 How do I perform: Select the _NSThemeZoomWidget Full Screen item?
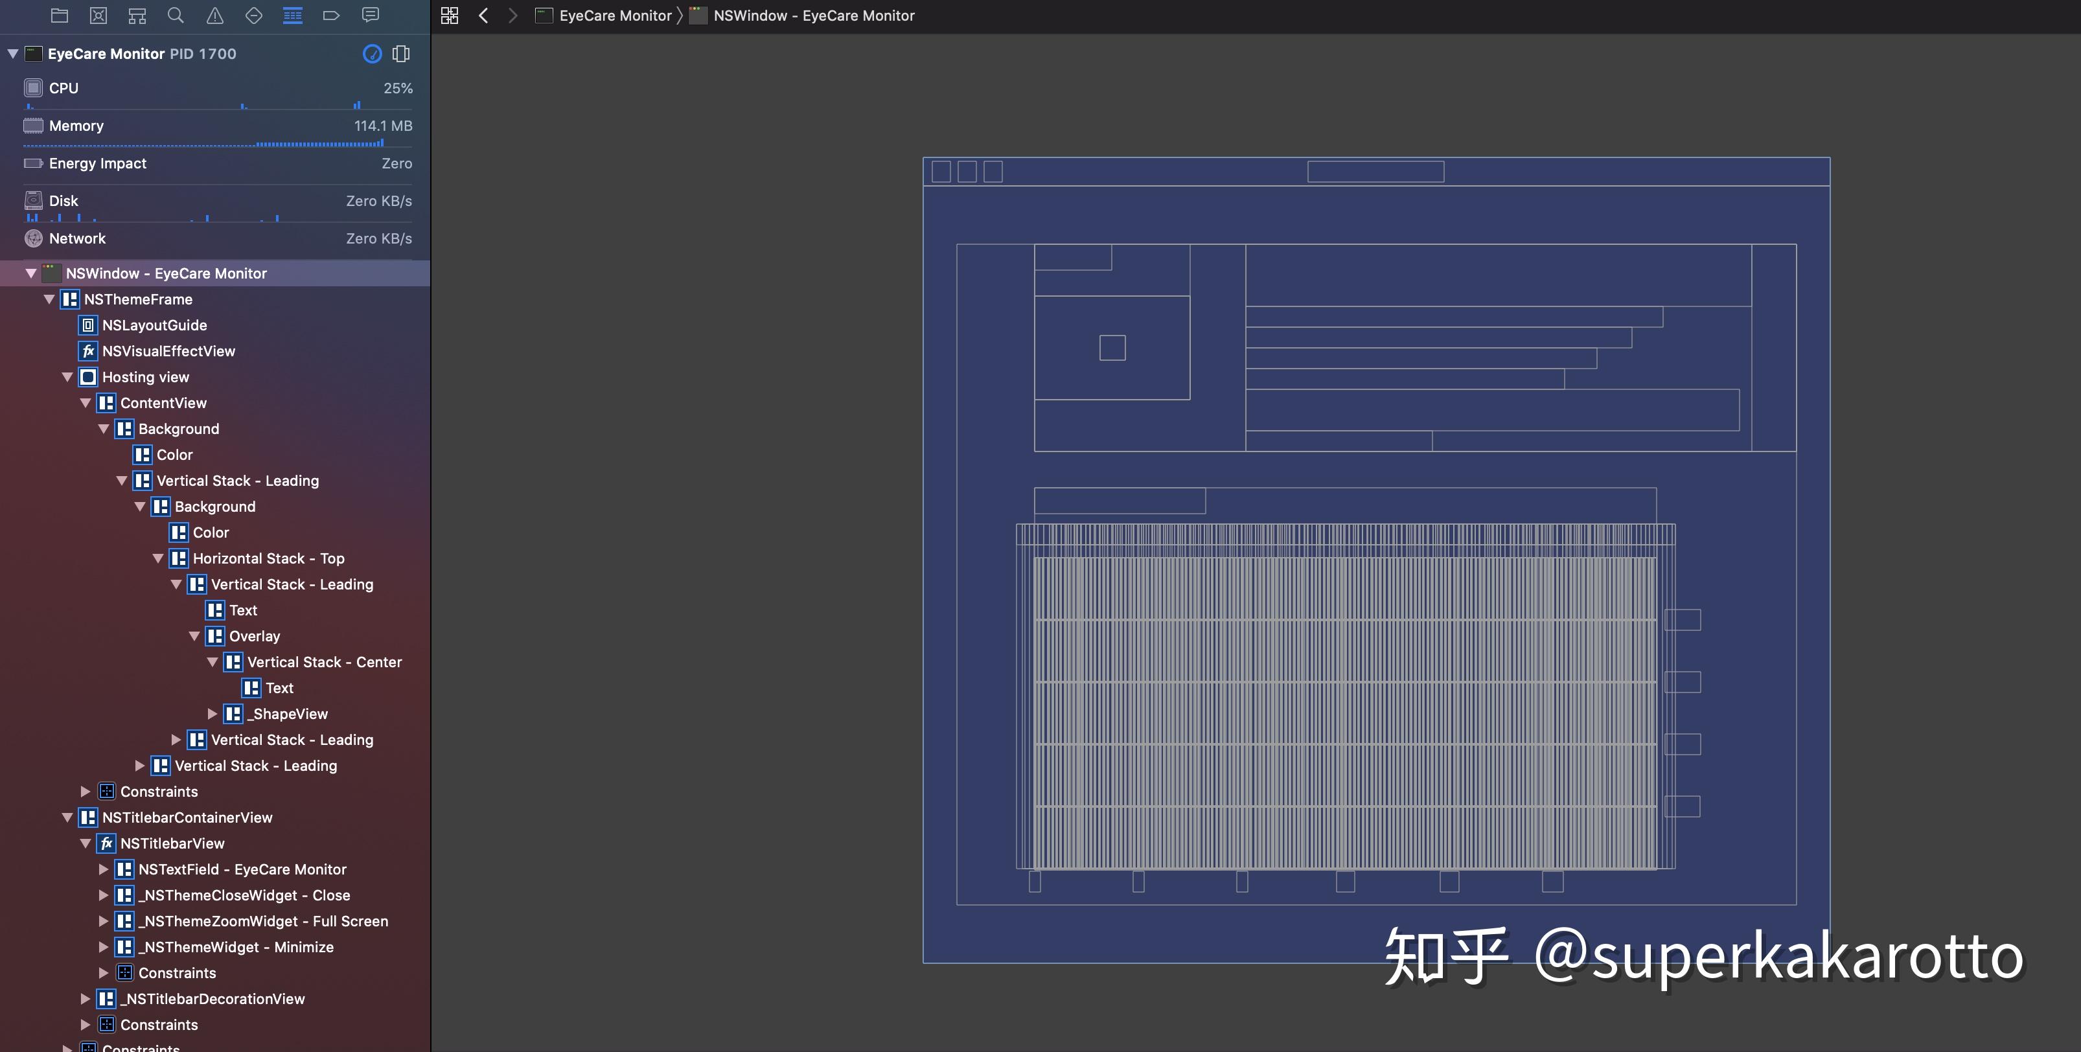(262, 921)
